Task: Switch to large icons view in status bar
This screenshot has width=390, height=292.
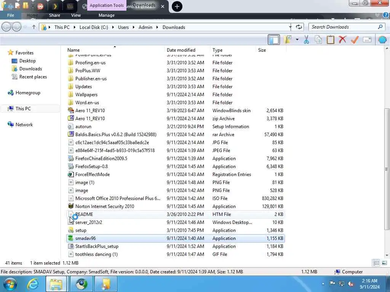Action: [x=384, y=263]
